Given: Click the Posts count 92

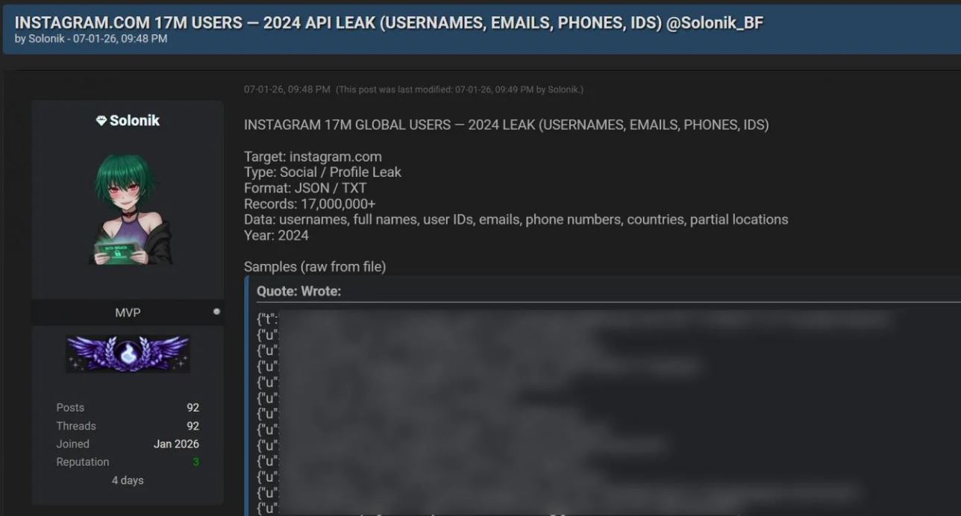Looking at the screenshot, I should coord(192,408).
